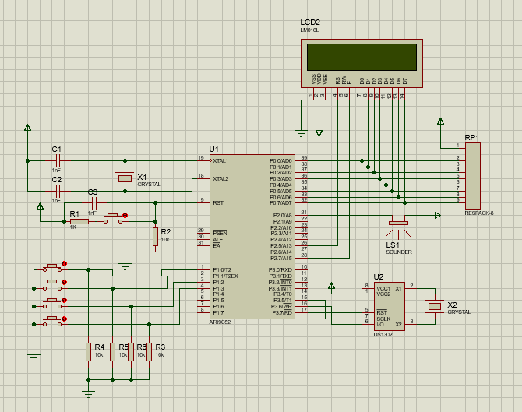Click the DS1302 part name text
The width and height of the screenshot is (522, 412).
pos(383,334)
